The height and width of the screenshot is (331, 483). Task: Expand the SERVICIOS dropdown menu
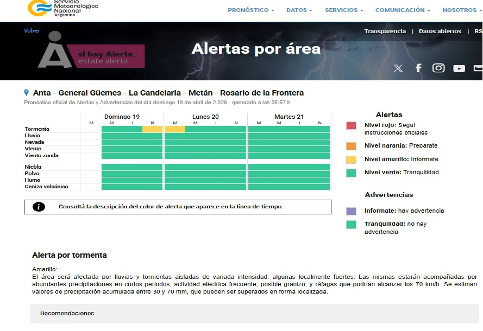click(344, 10)
